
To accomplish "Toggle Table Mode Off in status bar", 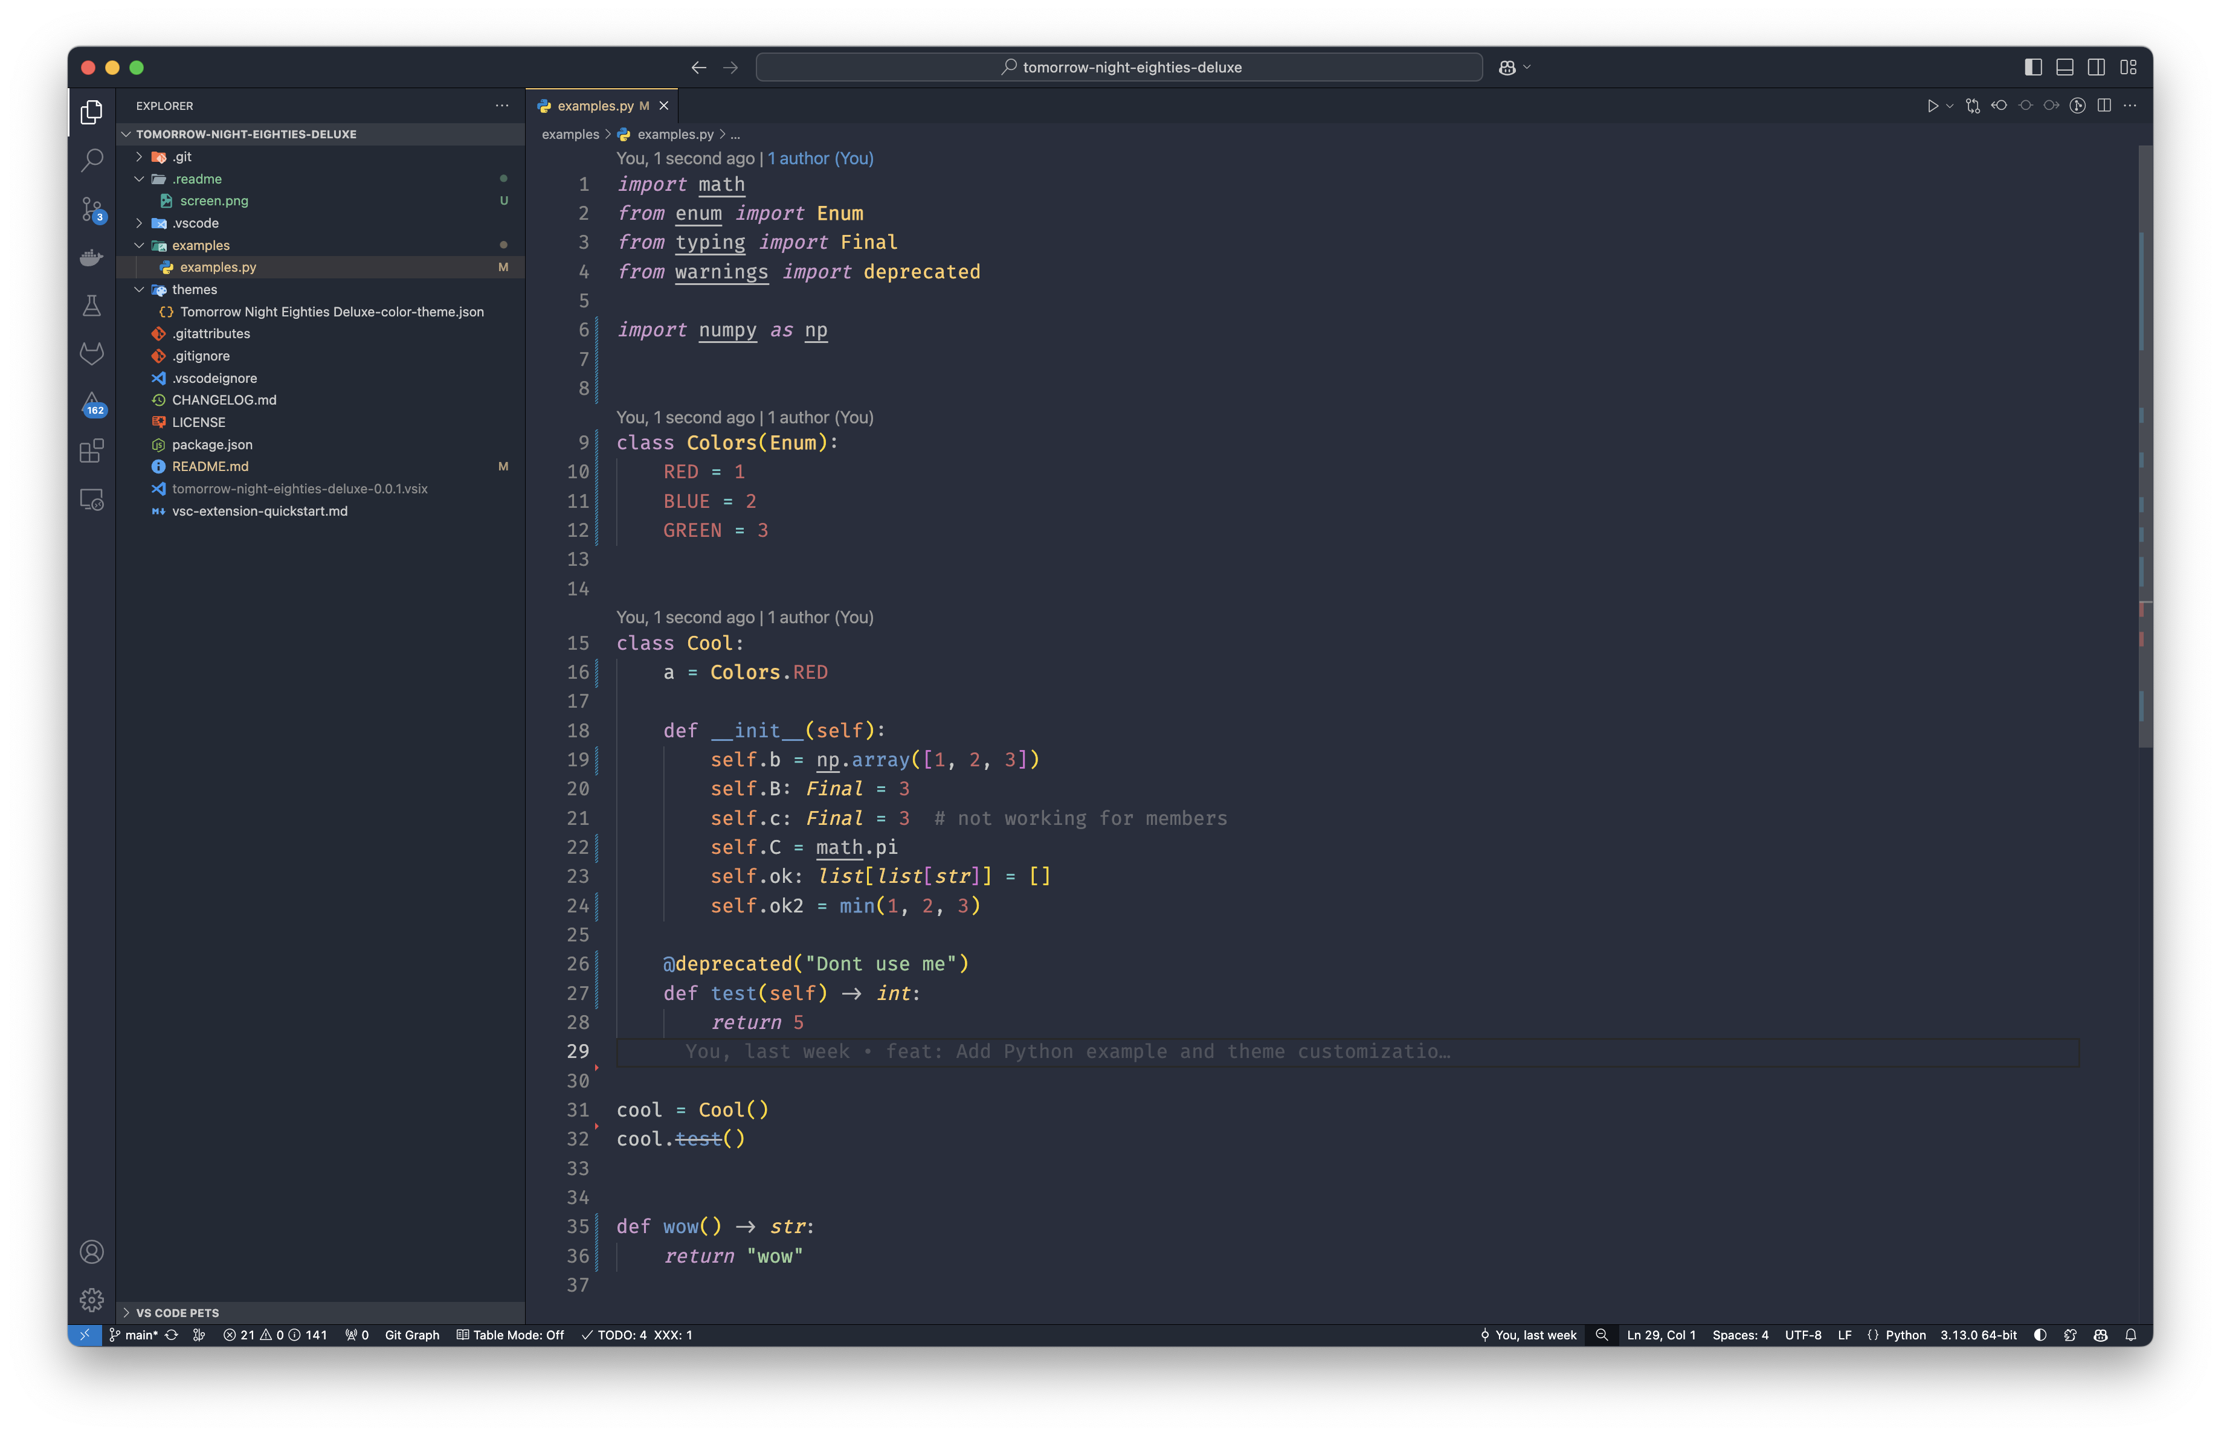I will tap(511, 1335).
